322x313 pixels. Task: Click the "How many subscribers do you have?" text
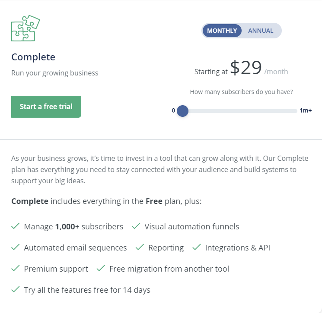pyautogui.click(x=241, y=92)
